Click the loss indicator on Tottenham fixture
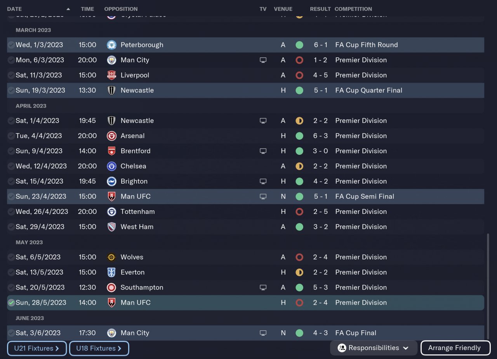The image size is (497, 359). pos(299,212)
